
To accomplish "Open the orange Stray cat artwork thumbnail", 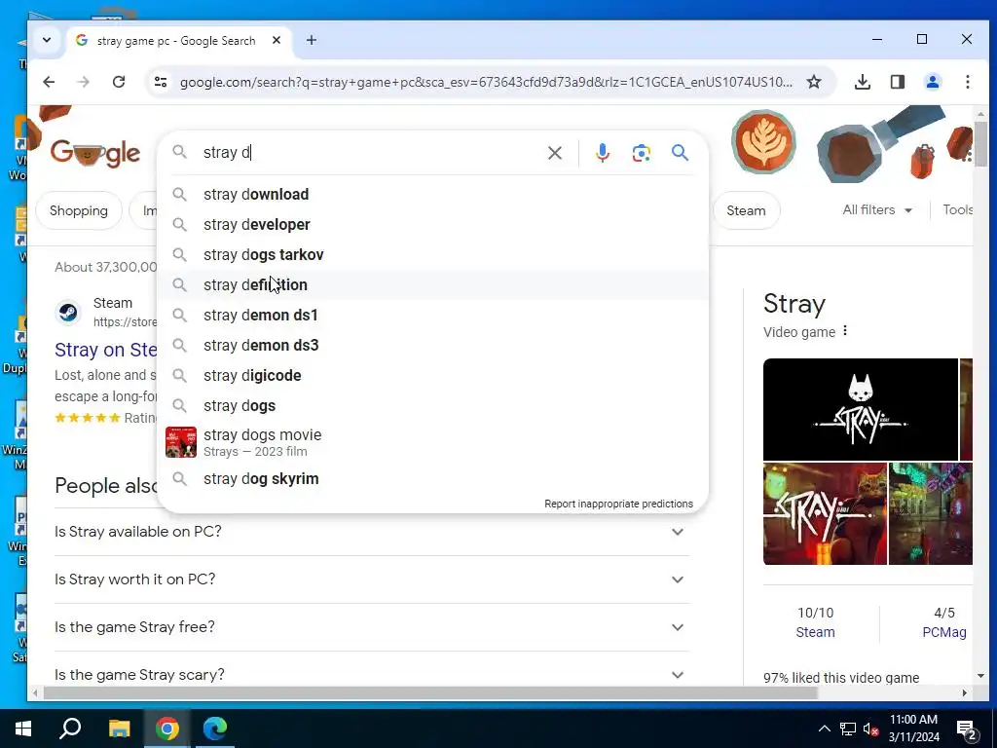I will pyautogui.click(x=825, y=514).
